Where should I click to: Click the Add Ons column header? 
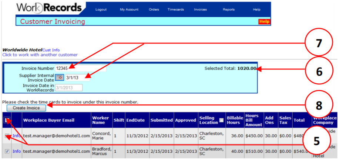click(269, 120)
